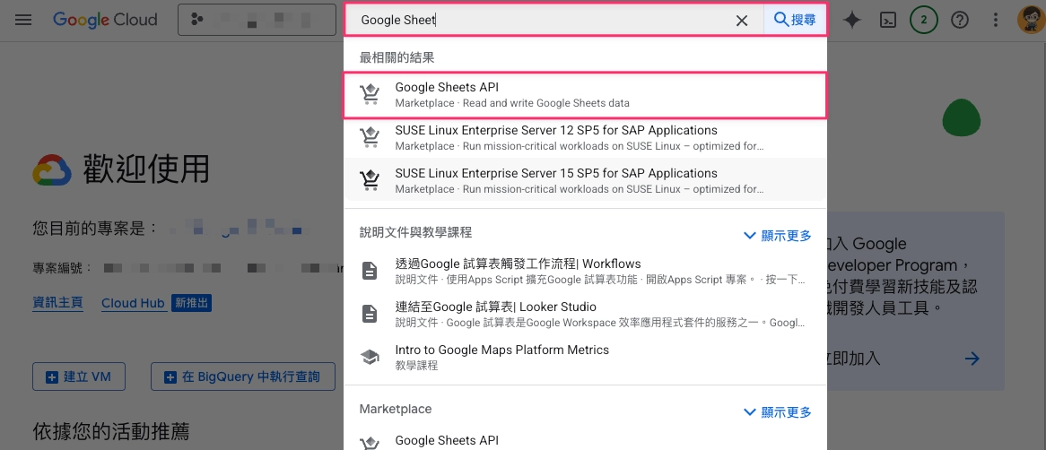Click the arrow beside 立即加入
The image size is (1046, 450).
972,359
